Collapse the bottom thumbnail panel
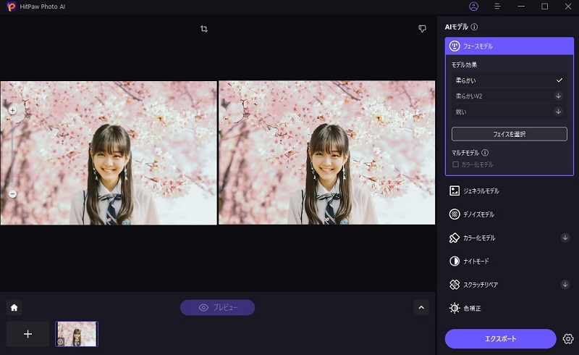Image resolution: width=579 pixels, height=355 pixels. [x=421, y=307]
